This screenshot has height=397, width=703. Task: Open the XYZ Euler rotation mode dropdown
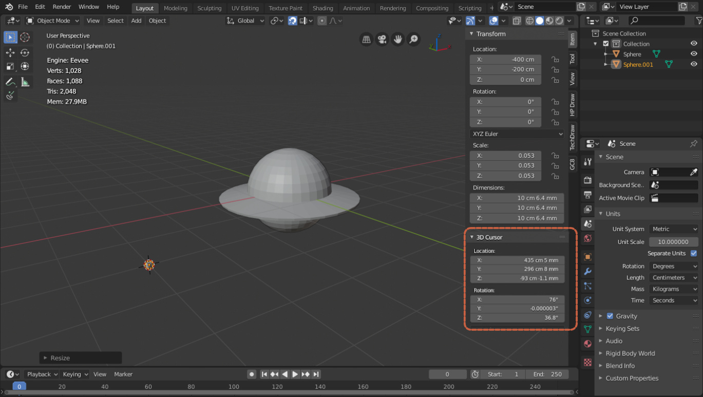click(x=517, y=134)
